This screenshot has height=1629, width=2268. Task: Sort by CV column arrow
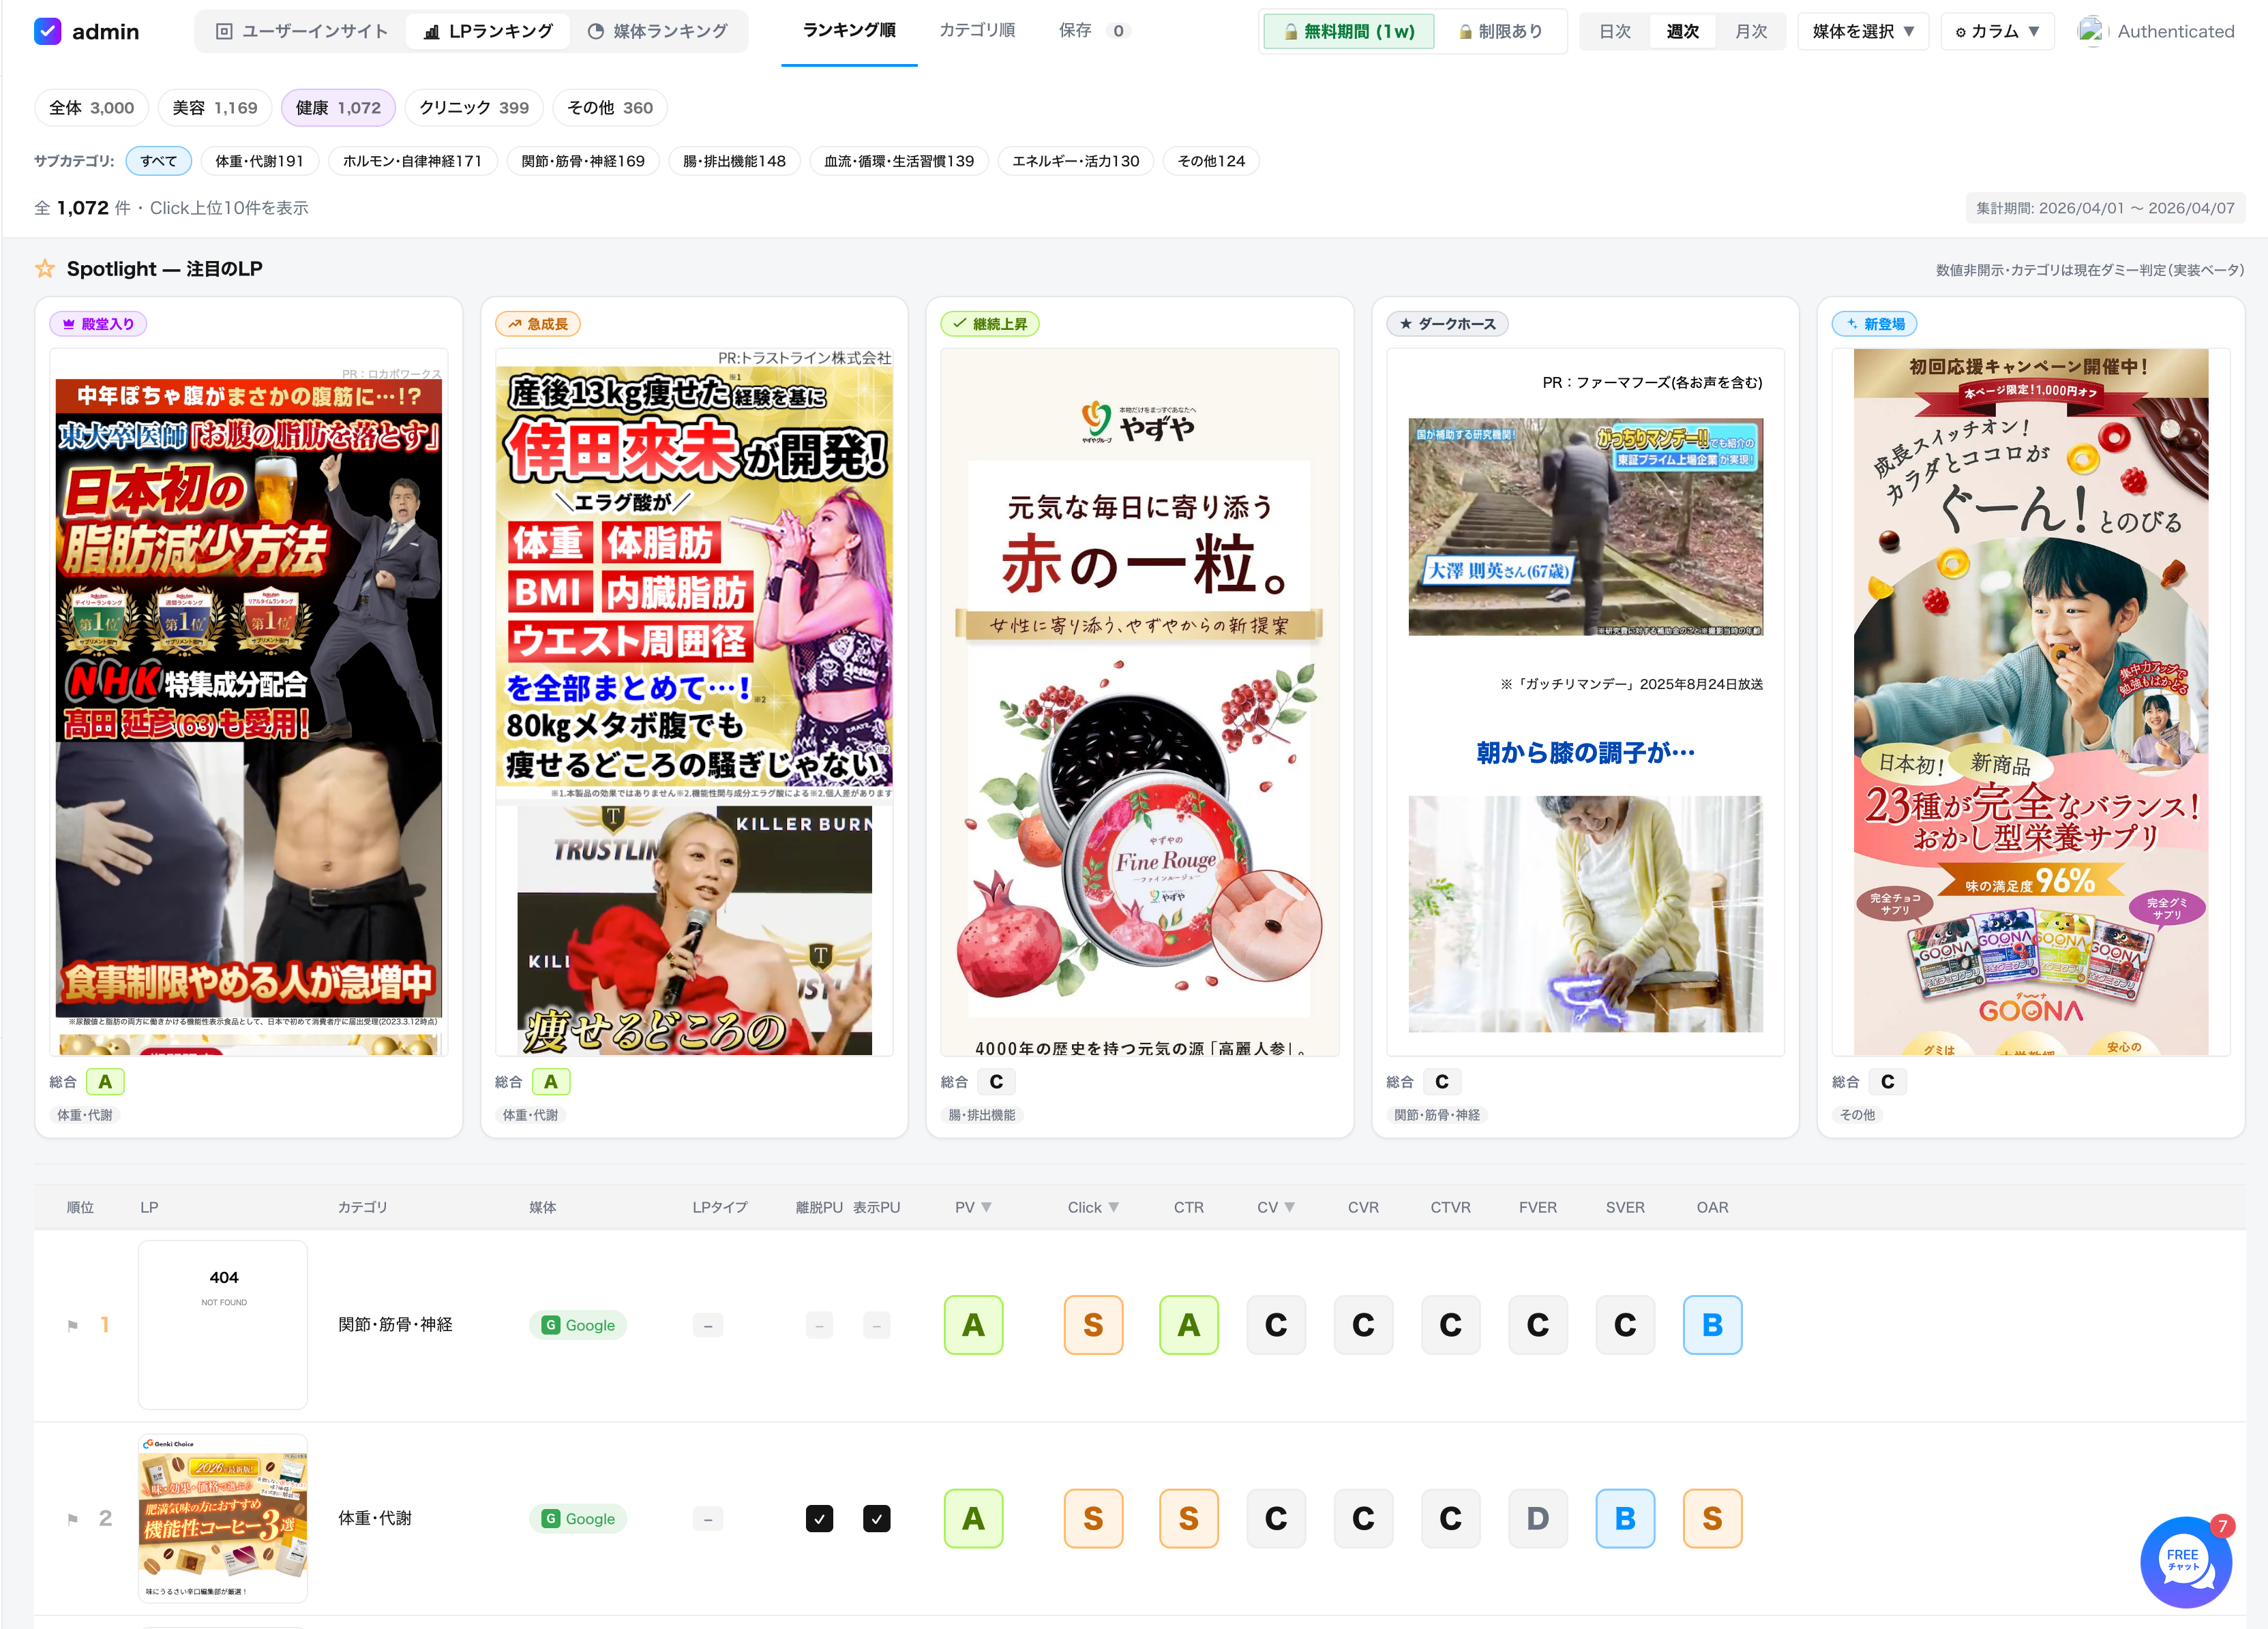(1290, 1207)
